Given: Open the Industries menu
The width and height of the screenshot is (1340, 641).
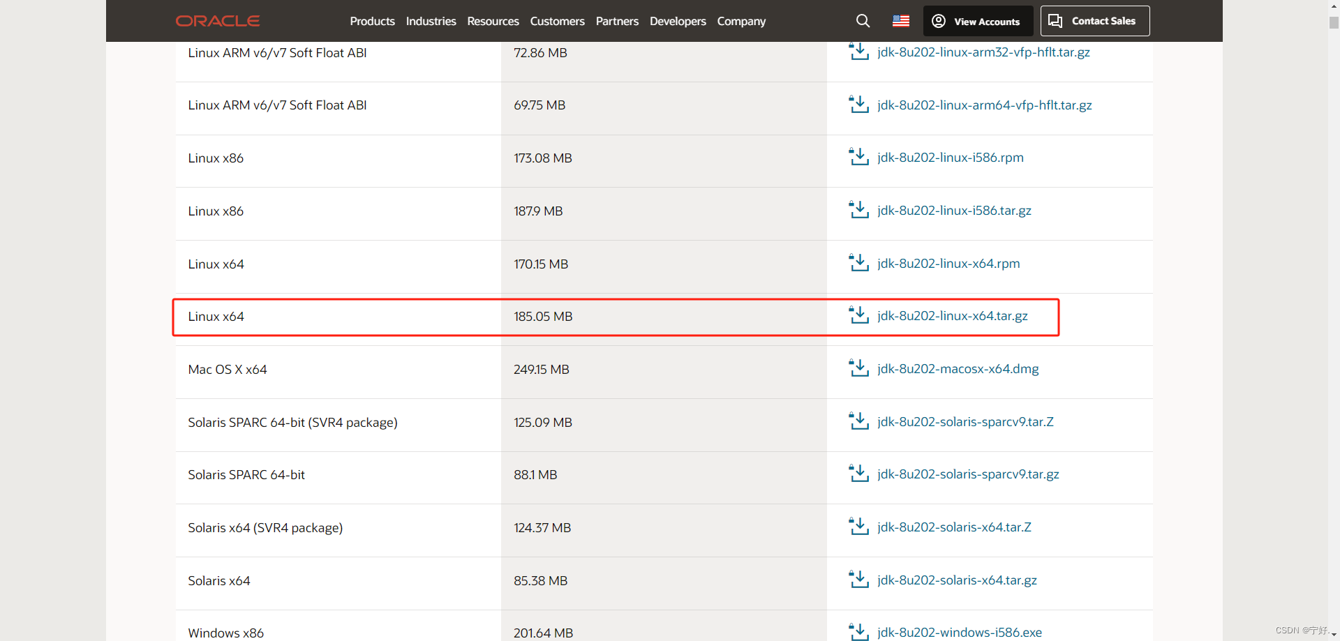Looking at the screenshot, I should [x=431, y=22].
